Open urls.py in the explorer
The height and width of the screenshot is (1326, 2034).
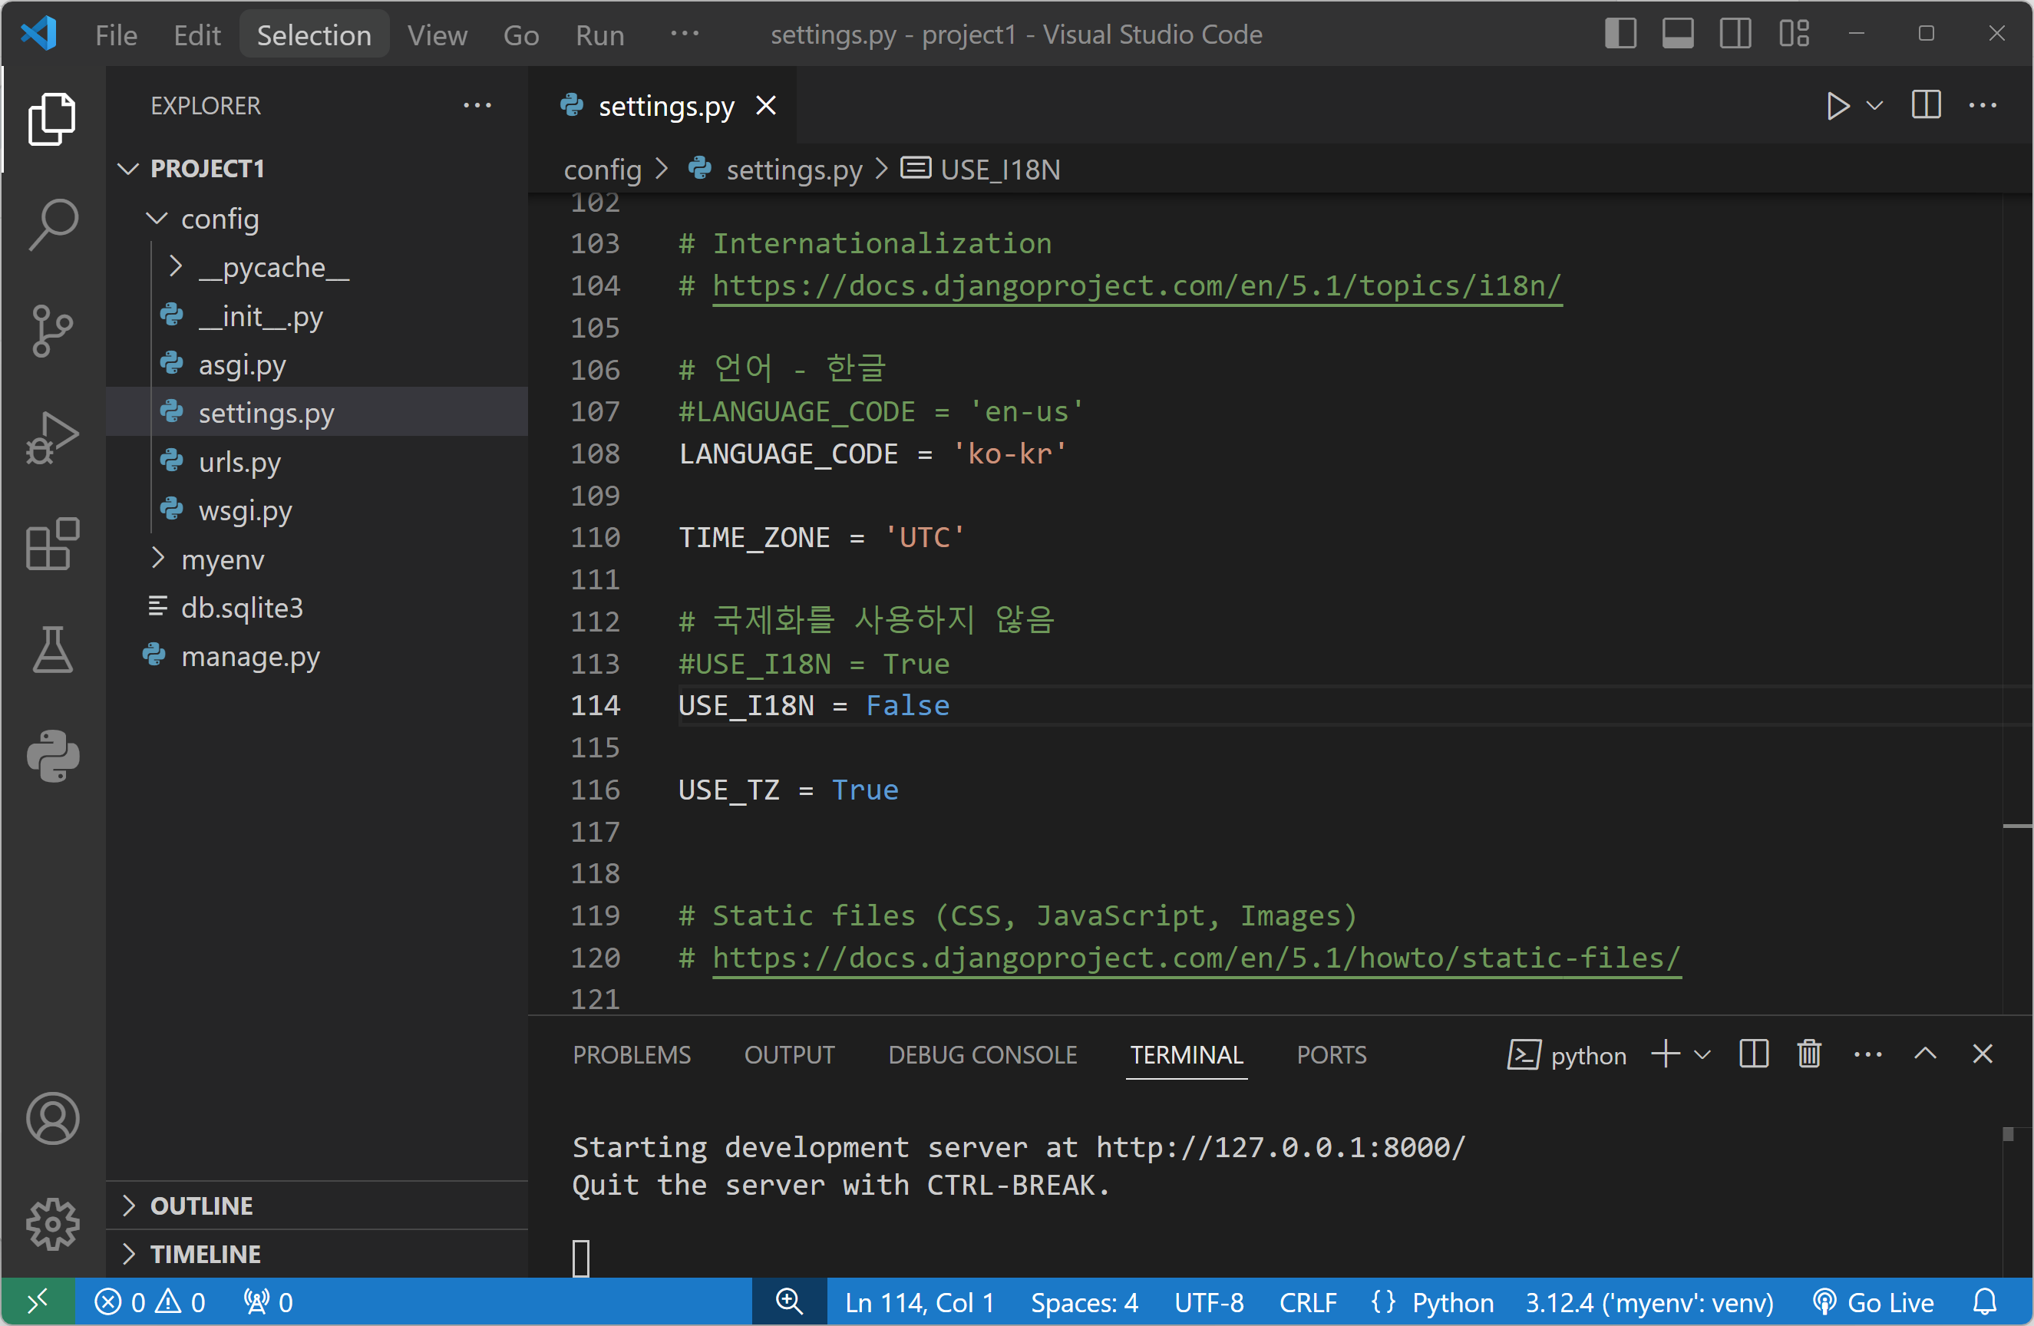(x=239, y=462)
